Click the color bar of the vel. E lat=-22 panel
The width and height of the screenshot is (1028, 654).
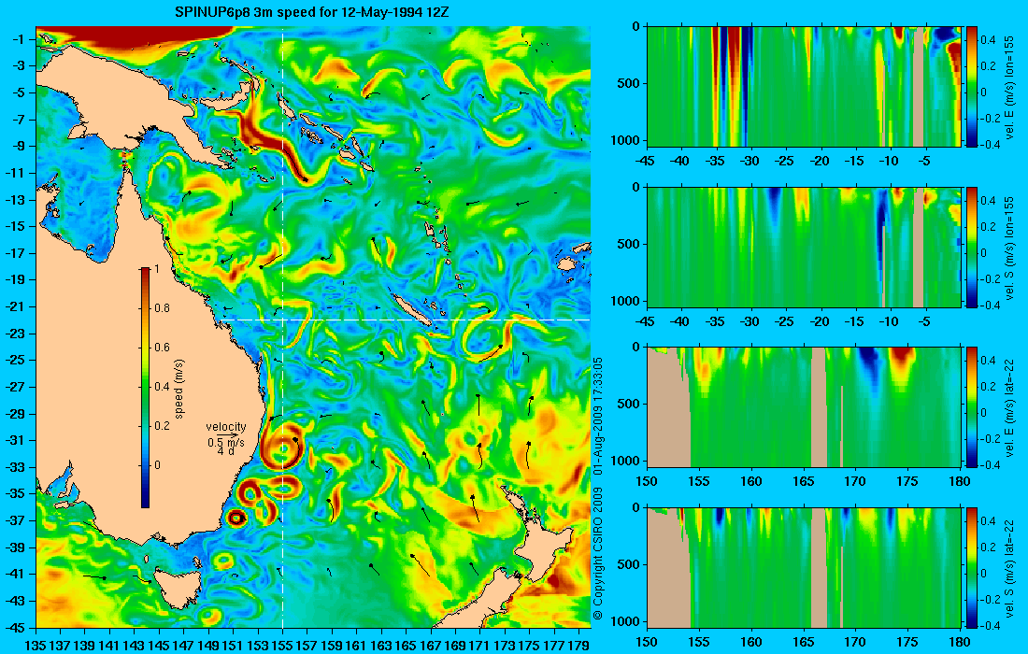[971, 407]
